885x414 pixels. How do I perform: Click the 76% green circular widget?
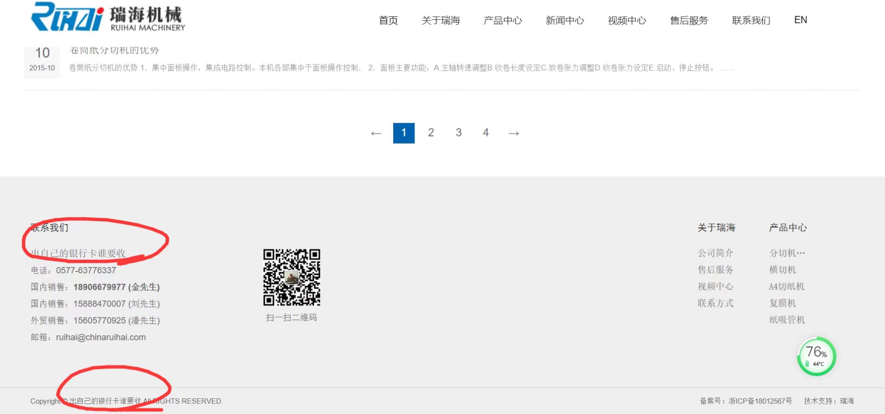pos(816,356)
